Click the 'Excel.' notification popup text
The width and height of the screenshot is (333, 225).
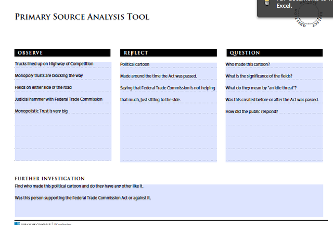pyautogui.click(x=284, y=6)
